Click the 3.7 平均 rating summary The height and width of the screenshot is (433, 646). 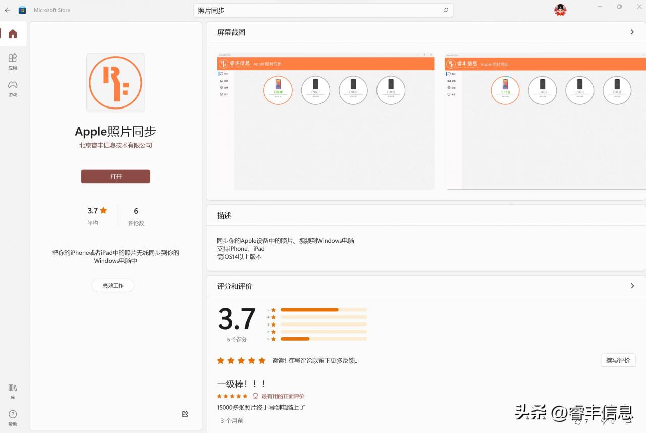[x=97, y=216]
